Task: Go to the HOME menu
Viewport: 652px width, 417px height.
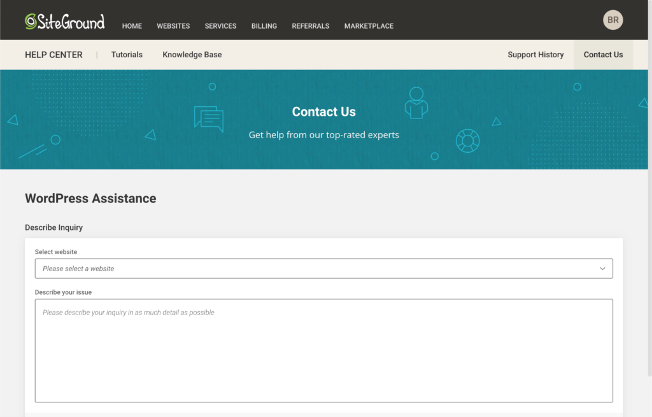Action: pos(132,25)
